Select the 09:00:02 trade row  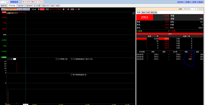[170, 59]
